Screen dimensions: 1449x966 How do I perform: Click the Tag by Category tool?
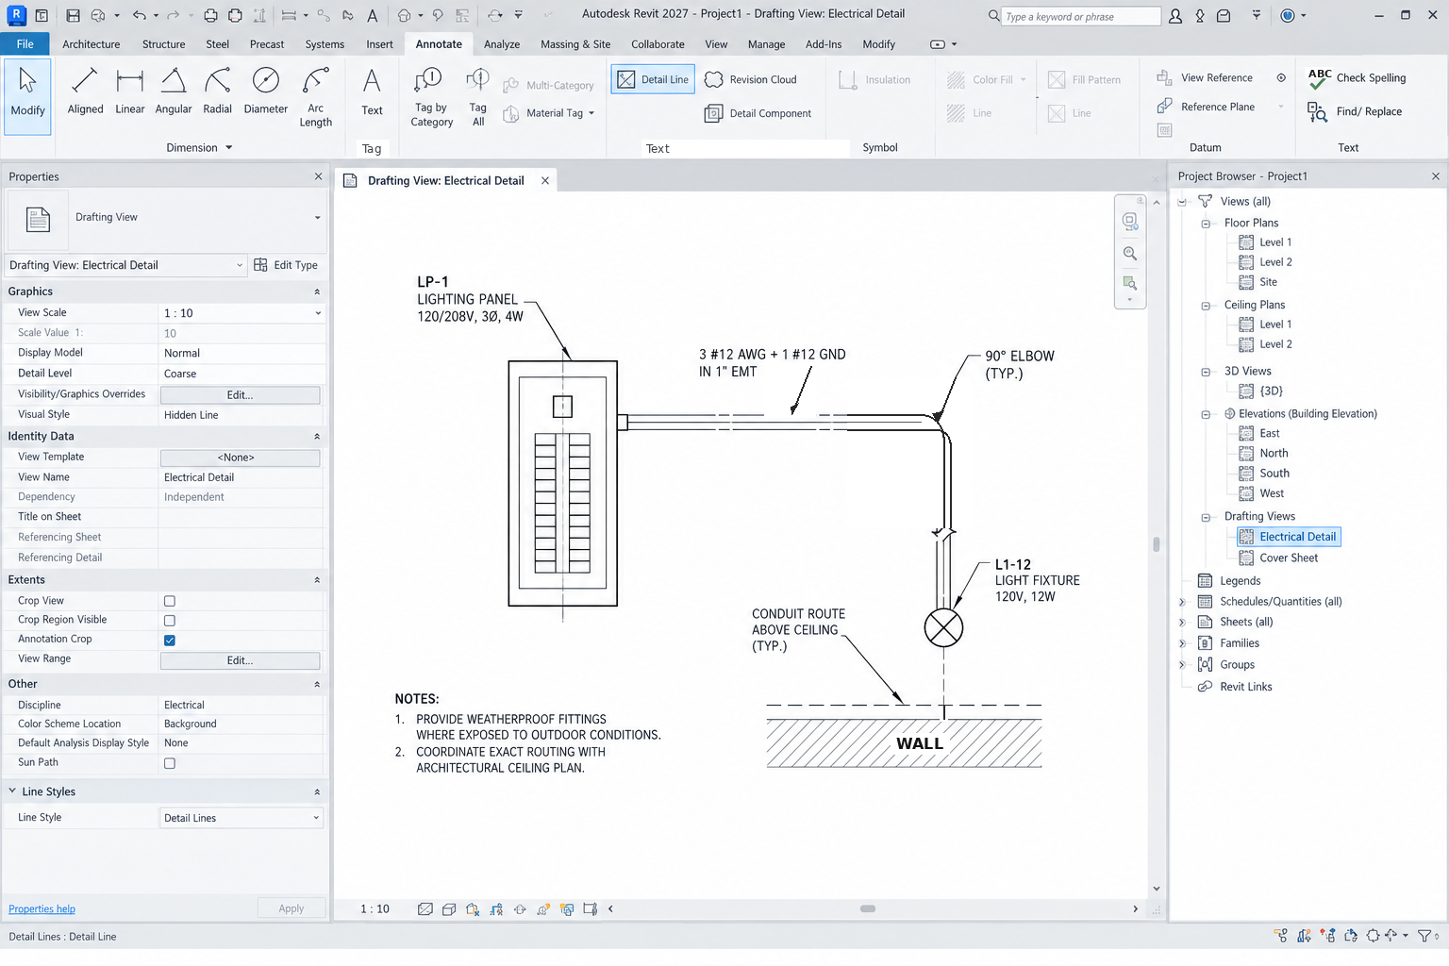click(x=432, y=97)
